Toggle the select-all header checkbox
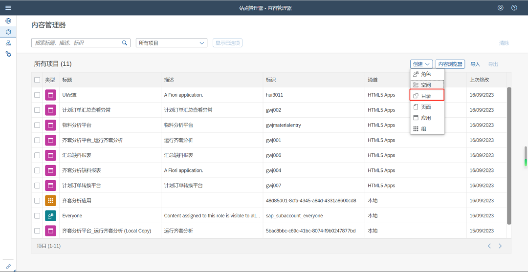 tap(37, 80)
